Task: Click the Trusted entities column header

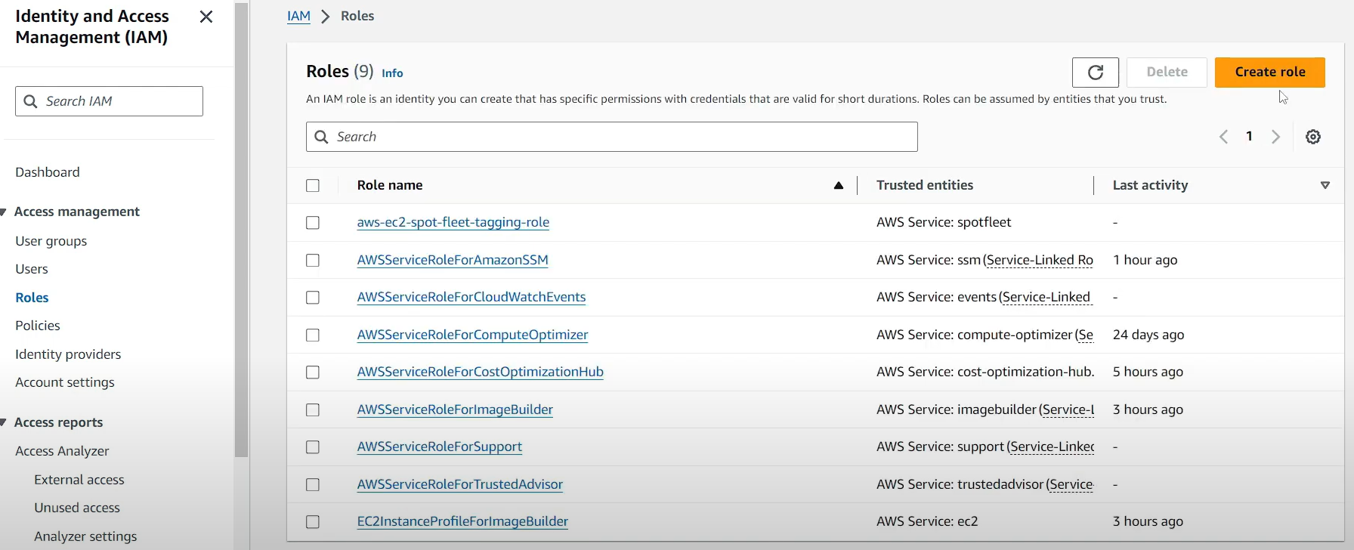Action: click(925, 185)
